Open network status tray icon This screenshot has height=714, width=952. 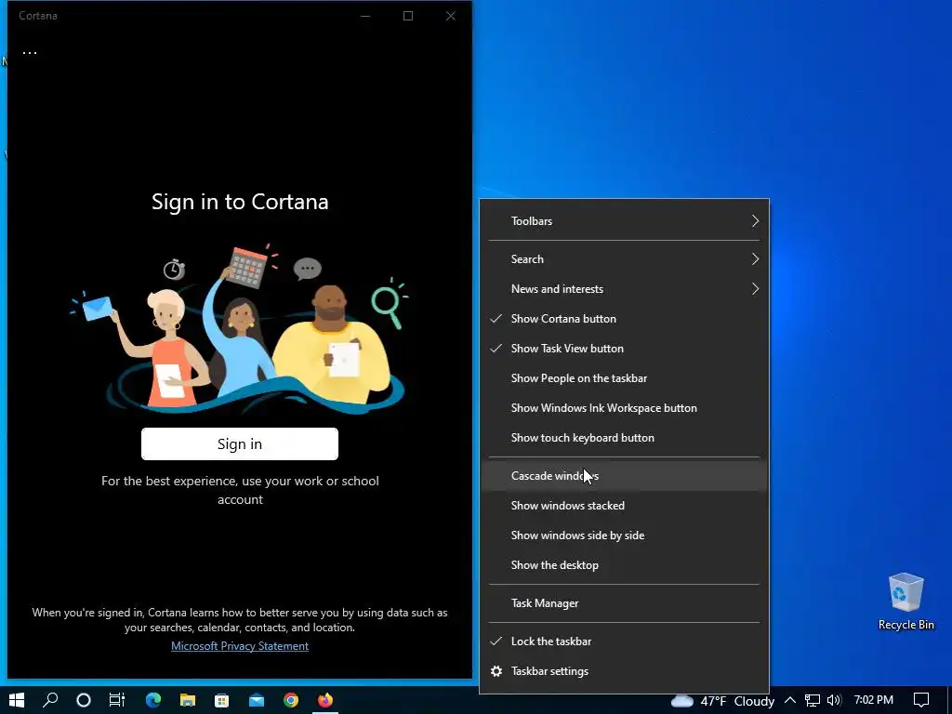point(813,701)
